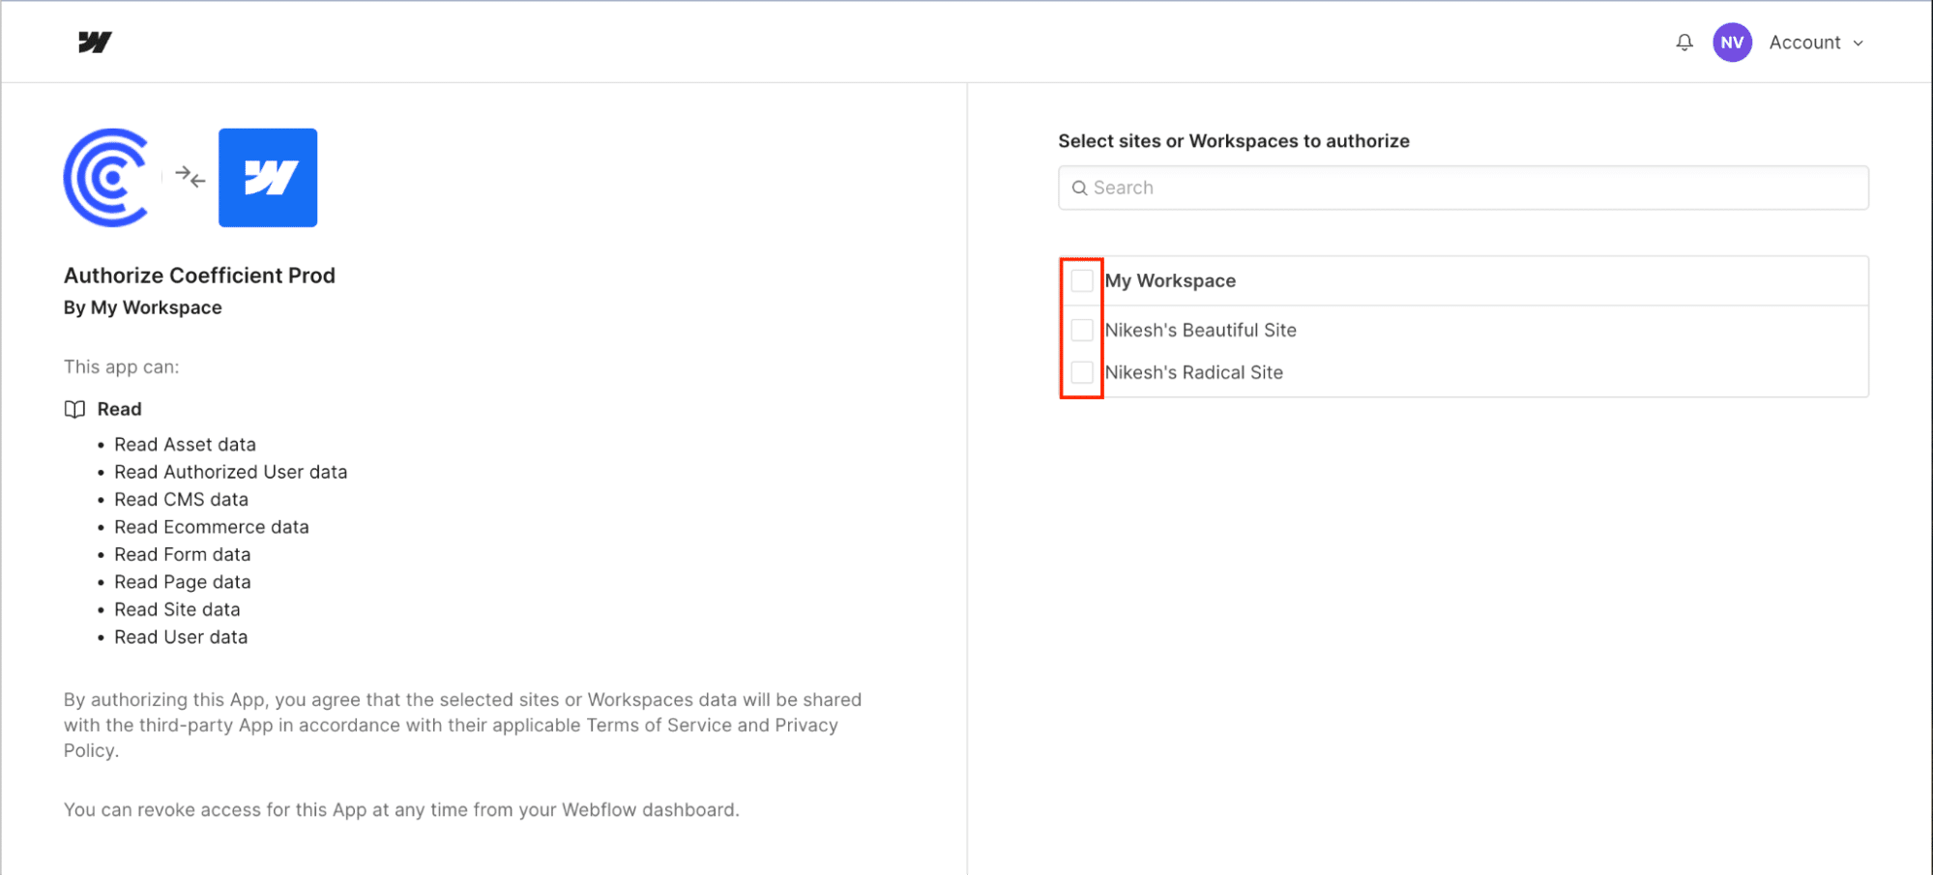Check the Nikesh's Beautiful Site checkbox
Viewport: 1933px width, 875px height.
tap(1082, 330)
